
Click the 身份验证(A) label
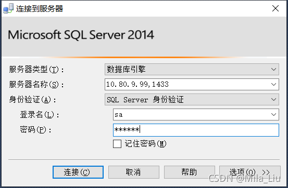point(32,100)
